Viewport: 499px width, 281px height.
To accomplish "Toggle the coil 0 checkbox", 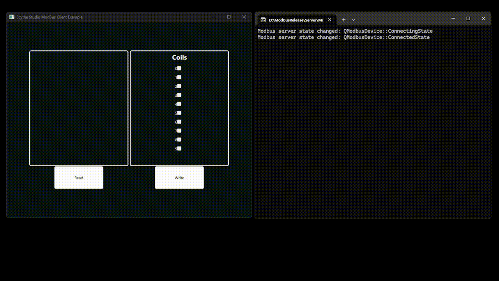I will tap(179, 68).
